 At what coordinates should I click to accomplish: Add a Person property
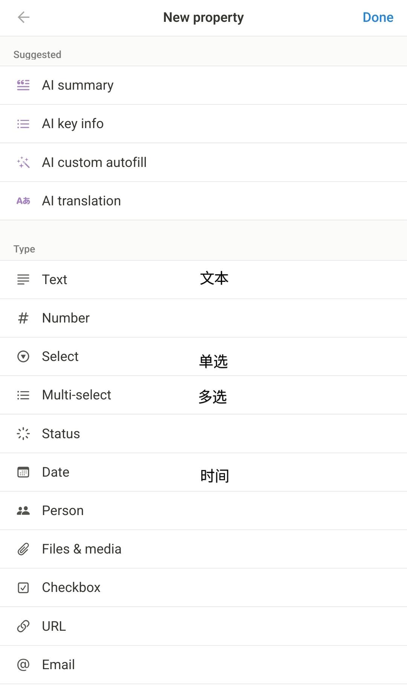[63, 511]
